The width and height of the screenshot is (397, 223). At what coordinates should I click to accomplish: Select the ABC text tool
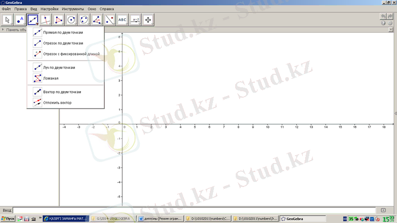tap(123, 20)
